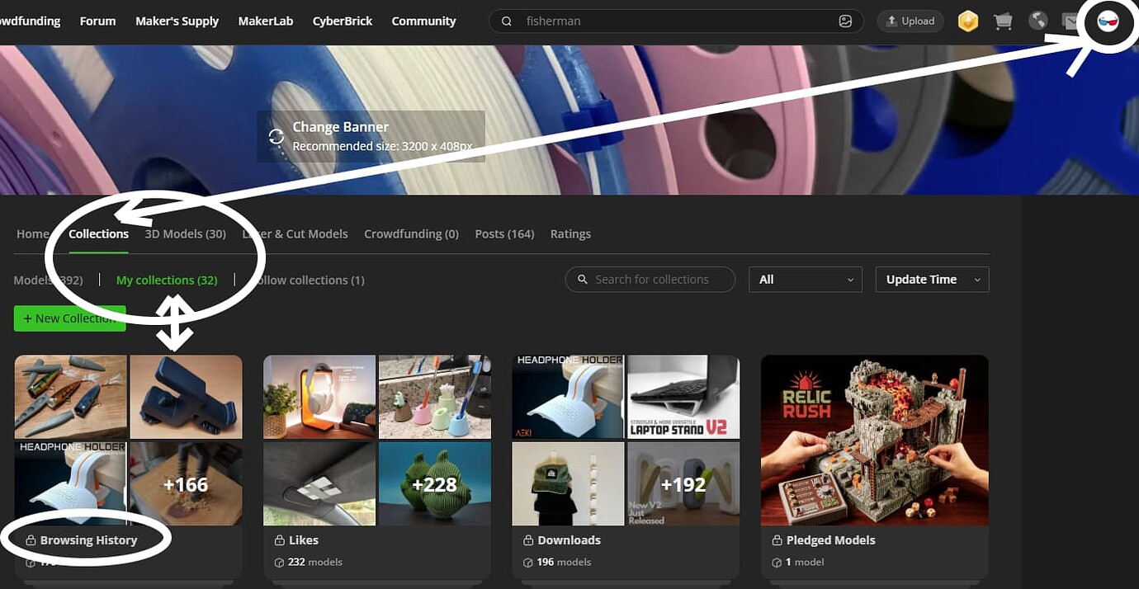The width and height of the screenshot is (1139, 589).
Task: Open Posts (164) tab
Action: coord(504,233)
